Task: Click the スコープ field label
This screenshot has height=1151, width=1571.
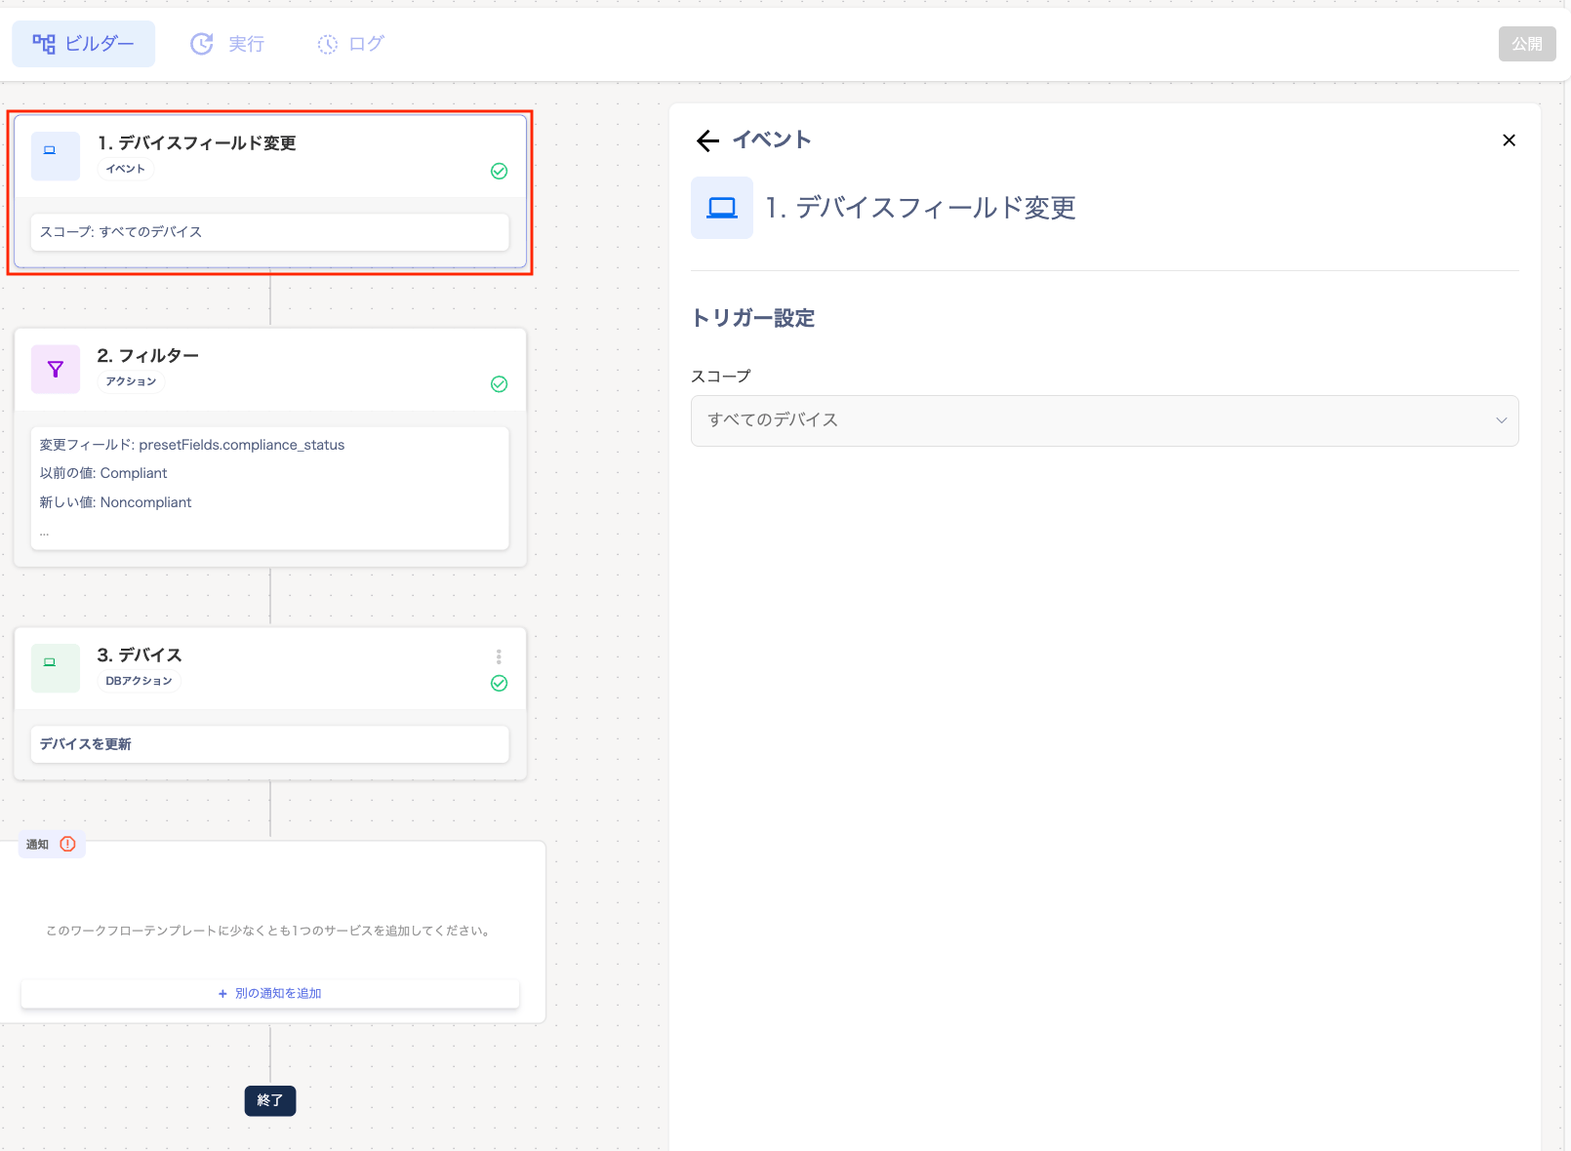Action: click(x=721, y=377)
